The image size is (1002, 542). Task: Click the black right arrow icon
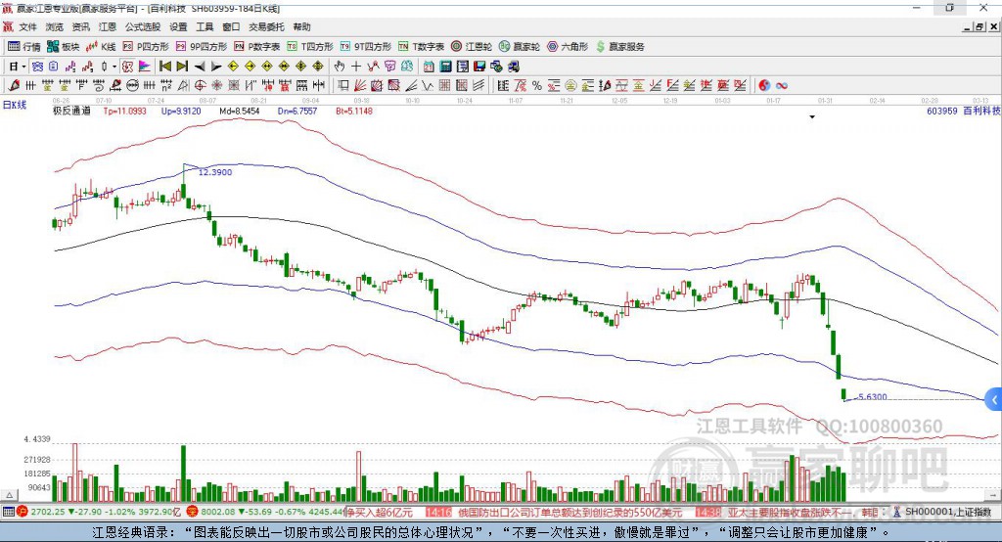(x=216, y=67)
